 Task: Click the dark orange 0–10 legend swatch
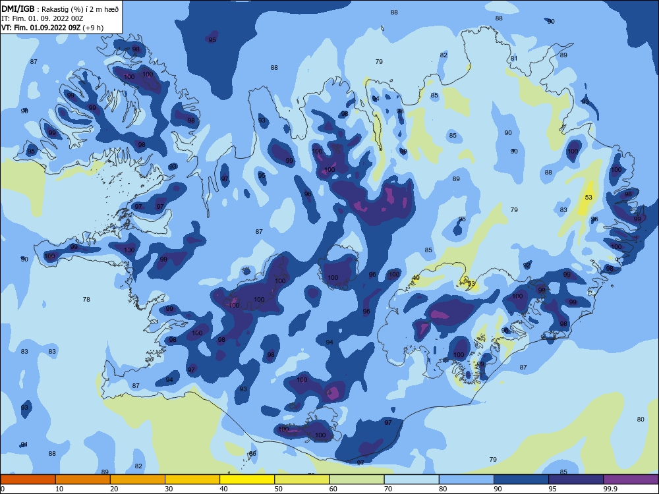pos(28,480)
